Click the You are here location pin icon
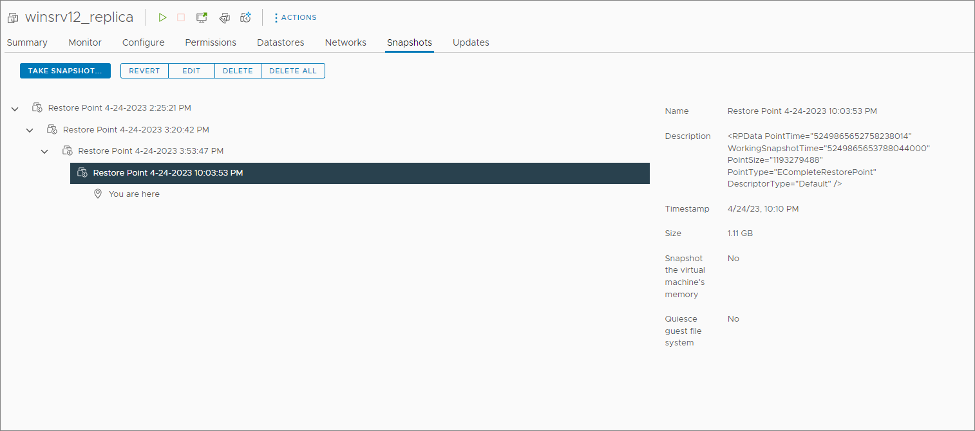Image resolution: width=975 pixels, height=431 pixels. coord(98,194)
